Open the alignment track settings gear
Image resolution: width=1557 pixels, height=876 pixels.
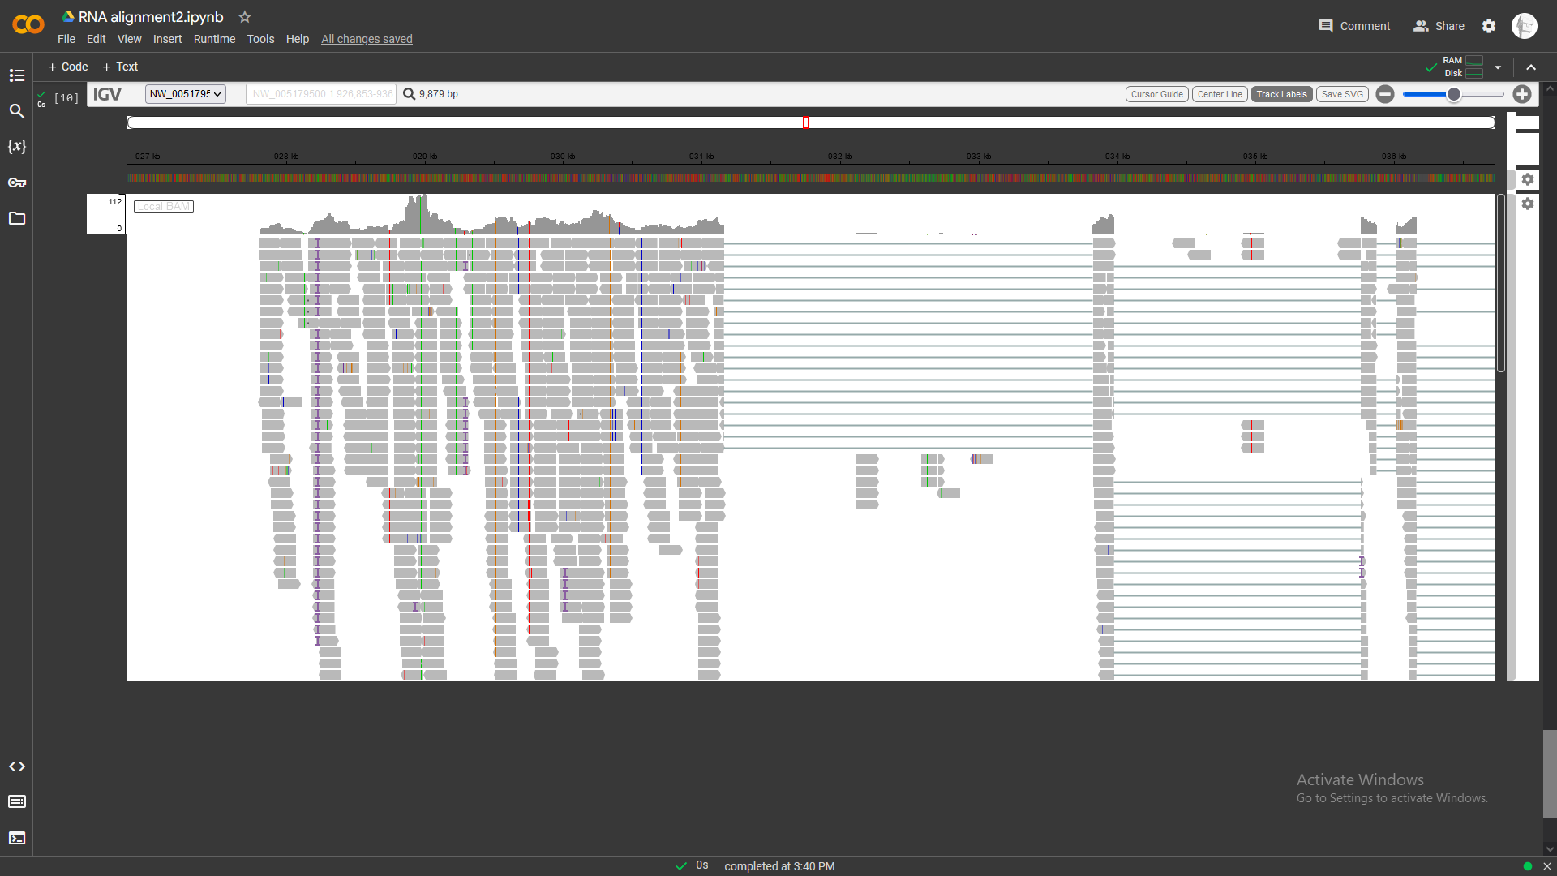tap(1528, 204)
